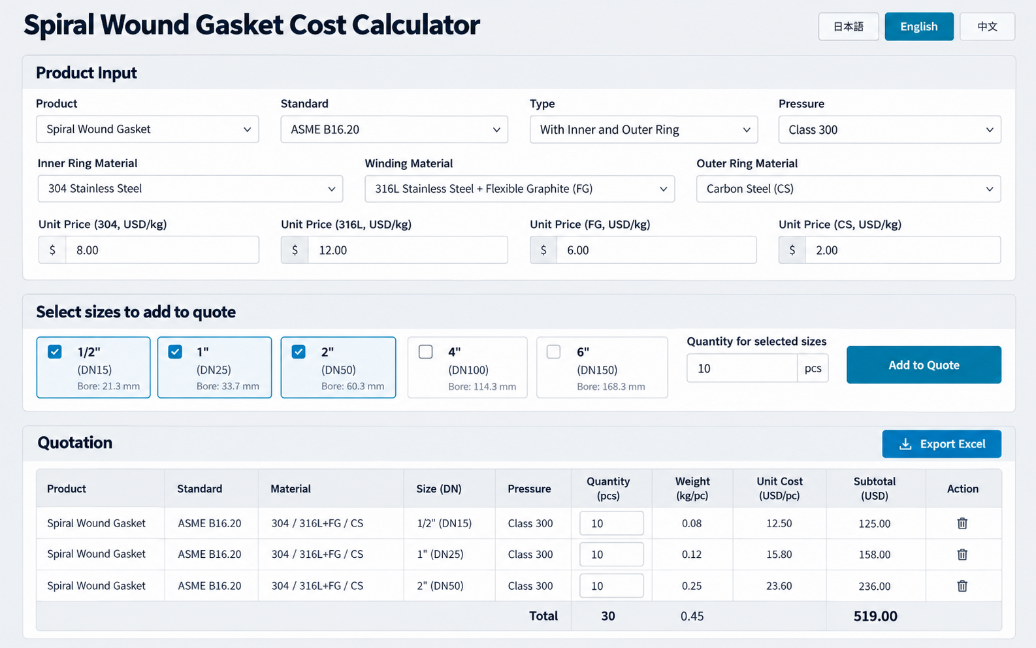Edit quantity in the 2" (DN50) row
The height and width of the screenshot is (648, 1036).
click(x=611, y=586)
